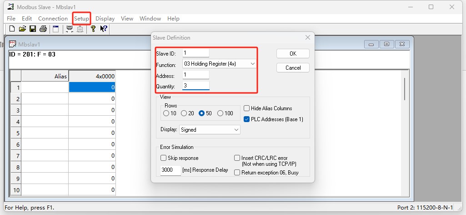Enable Skip response checkbox
The width and height of the screenshot is (466, 215).
[x=163, y=158]
